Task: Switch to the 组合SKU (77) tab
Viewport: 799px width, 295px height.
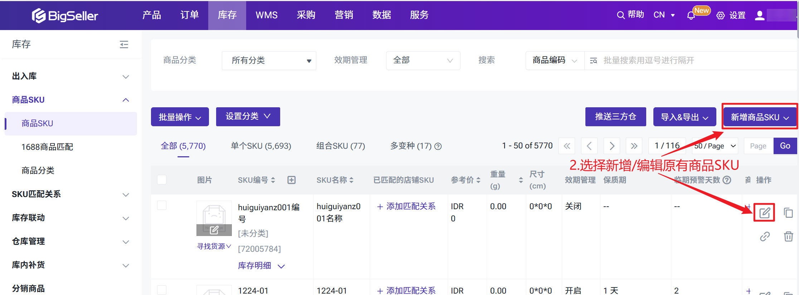Action: click(x=340, y=146)
